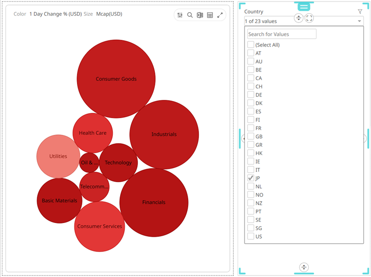
Task: Check the AT country checkbox
Action: click(x=250, y=53)
